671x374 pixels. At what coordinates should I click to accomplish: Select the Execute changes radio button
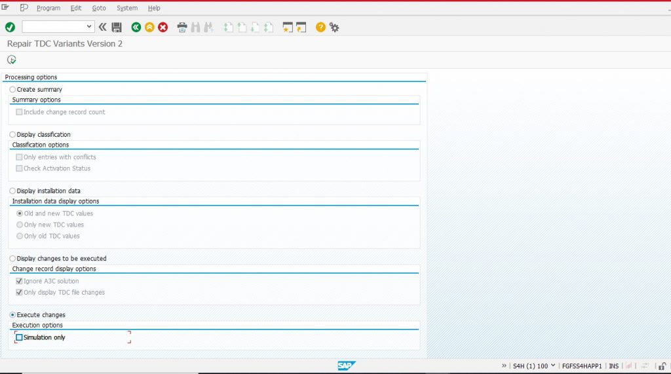[x=12, y=315]
